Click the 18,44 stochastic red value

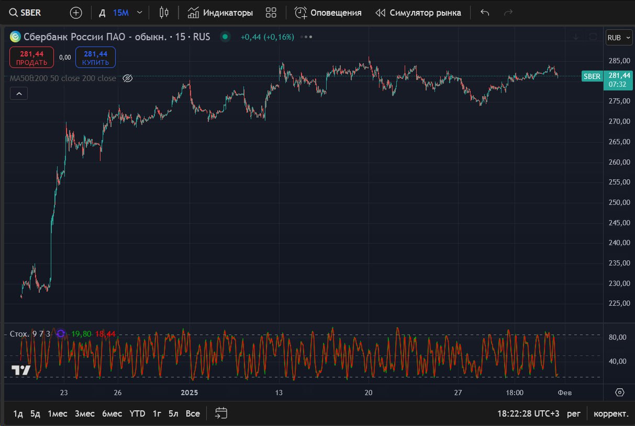click(105, 333)
